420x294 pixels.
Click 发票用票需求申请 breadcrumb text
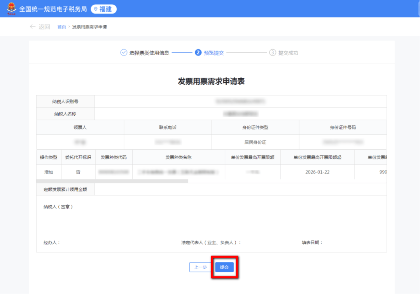89,27
